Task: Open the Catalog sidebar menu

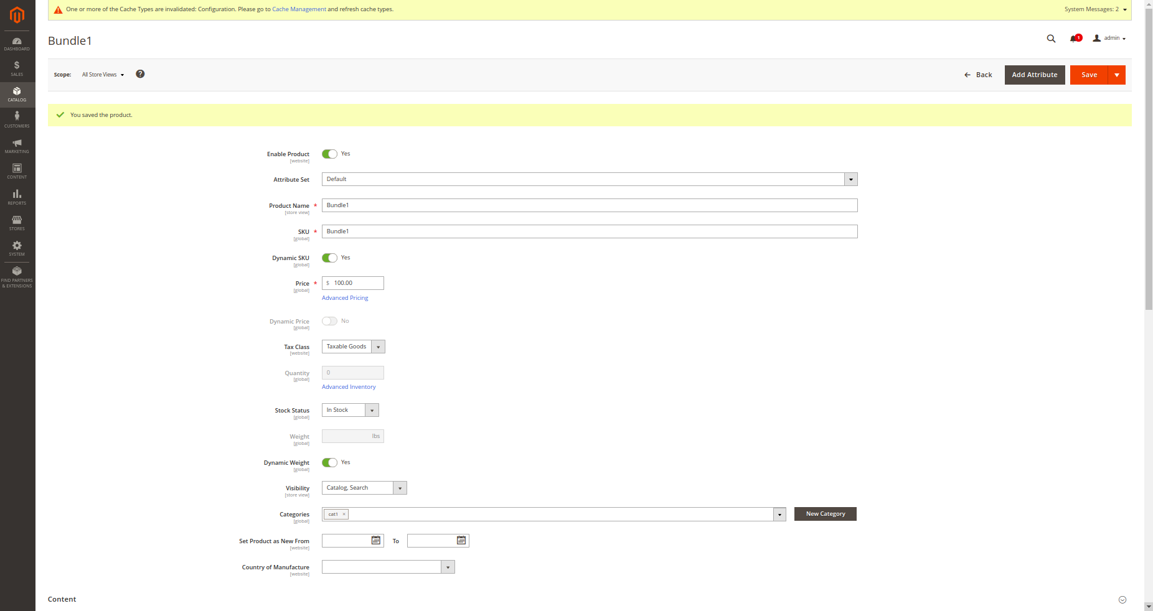Action: [17, 95]
